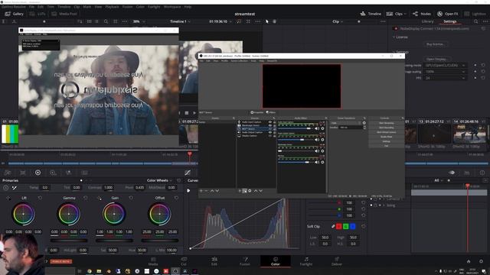Click the search icon beside Settings tab
The image size is (490, 275).
tap(475, 21)
